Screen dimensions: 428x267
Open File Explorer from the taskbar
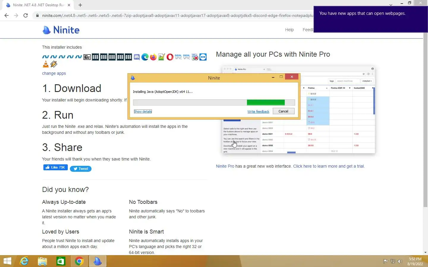43,261
